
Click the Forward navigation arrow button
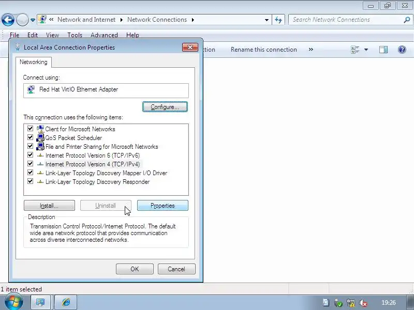click(x=22, y=20)
